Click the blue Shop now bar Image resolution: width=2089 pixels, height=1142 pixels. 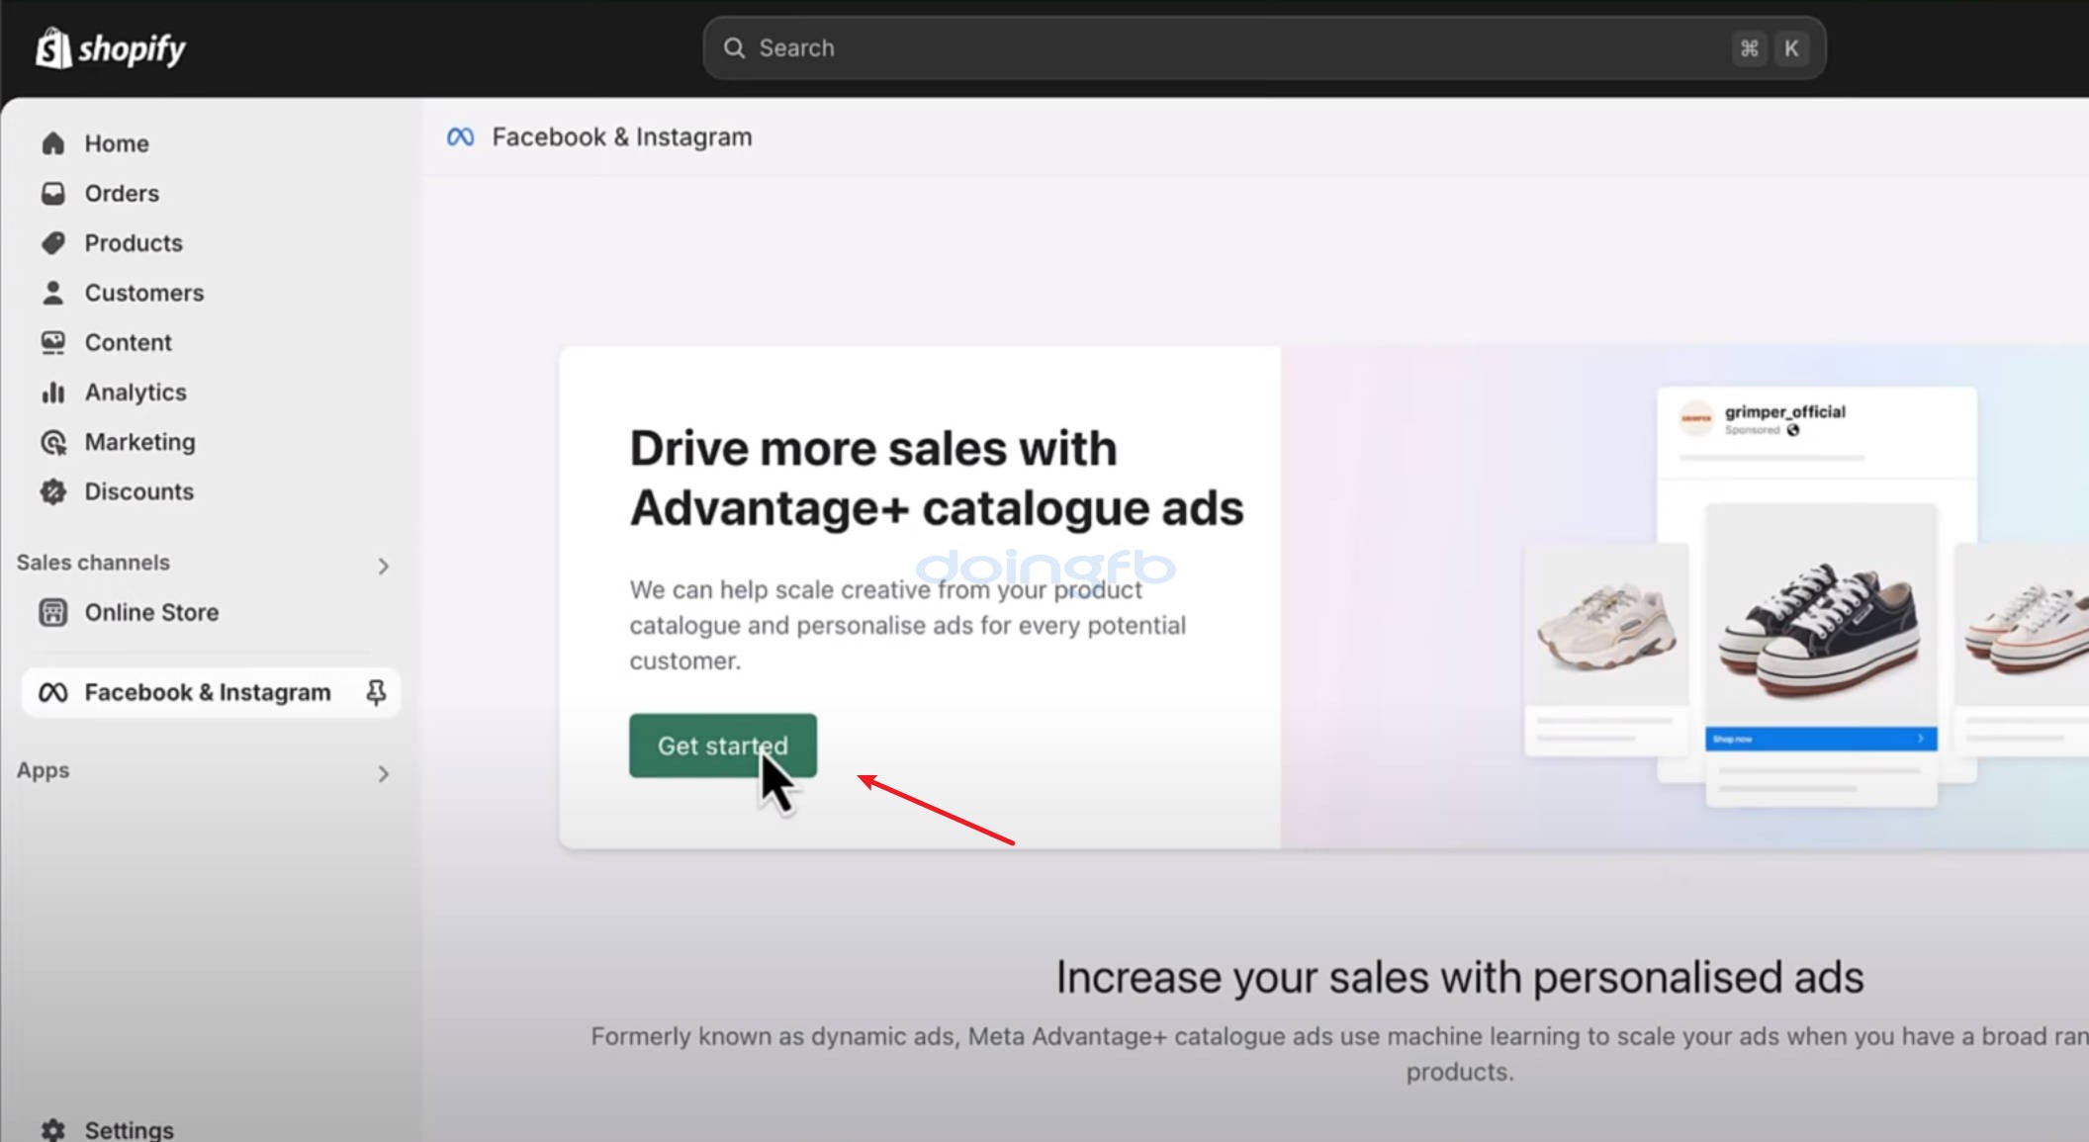1821,739
